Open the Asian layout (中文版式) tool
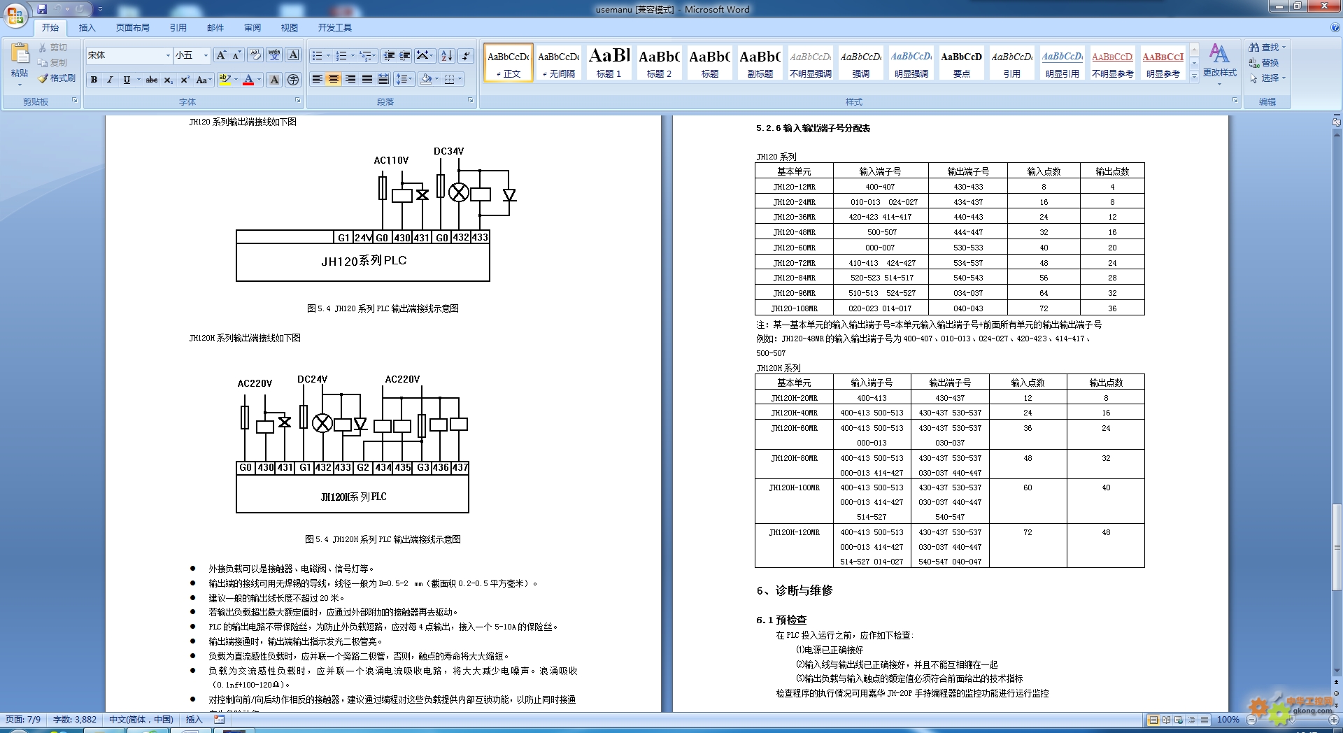 [x=425, y=55]
